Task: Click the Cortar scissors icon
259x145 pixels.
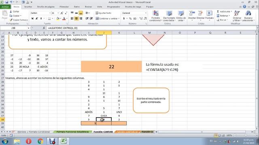Action: (11, 12)
